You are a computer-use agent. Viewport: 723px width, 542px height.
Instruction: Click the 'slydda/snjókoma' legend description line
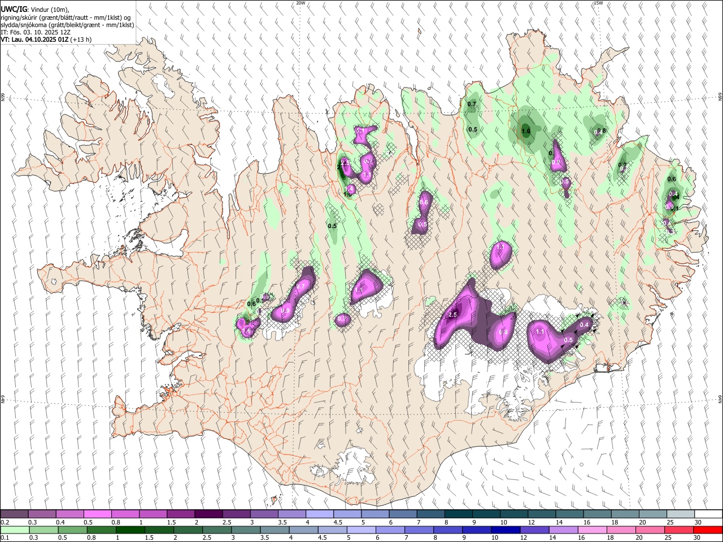67,25
